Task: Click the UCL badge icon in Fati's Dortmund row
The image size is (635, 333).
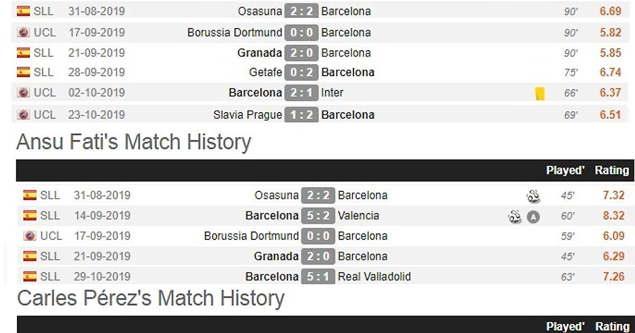Action: pyautogui.click(x=30, y=236)
